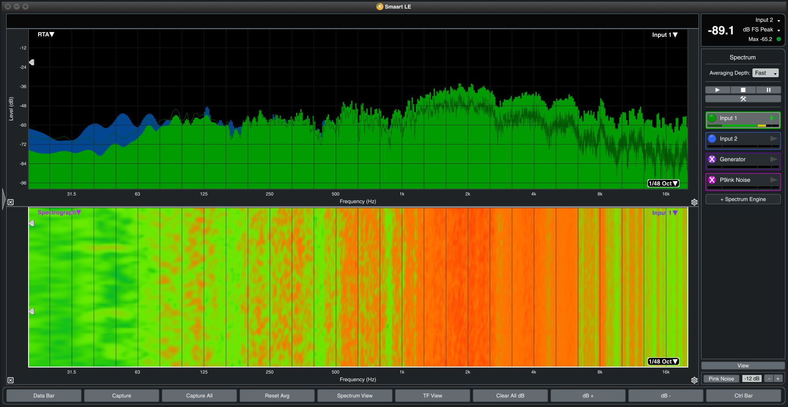Start P9ink Noise engine play arrow
Screen dimensions: 788x407
click(x=774, y=180)
